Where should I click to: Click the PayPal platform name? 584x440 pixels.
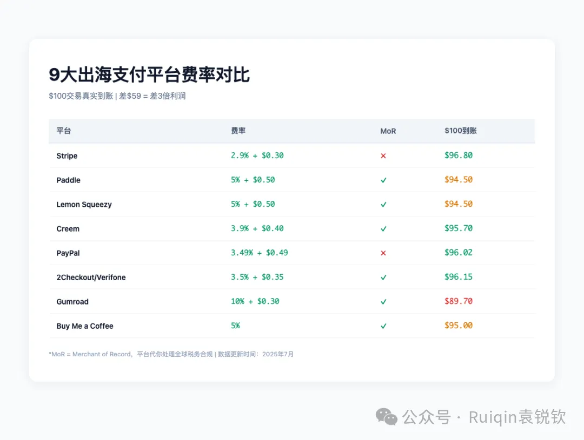[68, 253]
